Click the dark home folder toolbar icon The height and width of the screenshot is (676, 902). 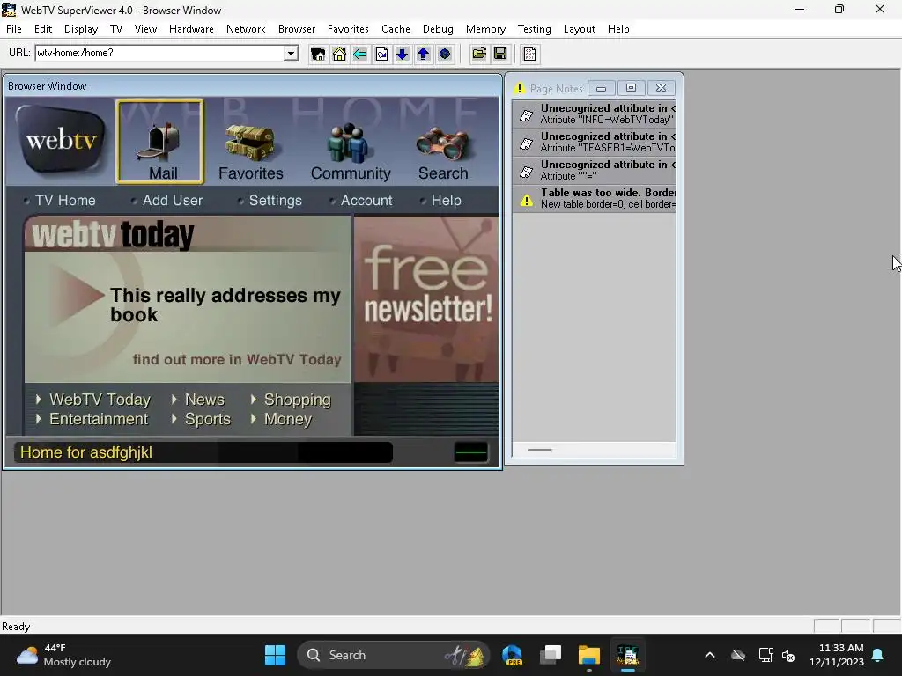pyautogui.click(x=317, y=54)
